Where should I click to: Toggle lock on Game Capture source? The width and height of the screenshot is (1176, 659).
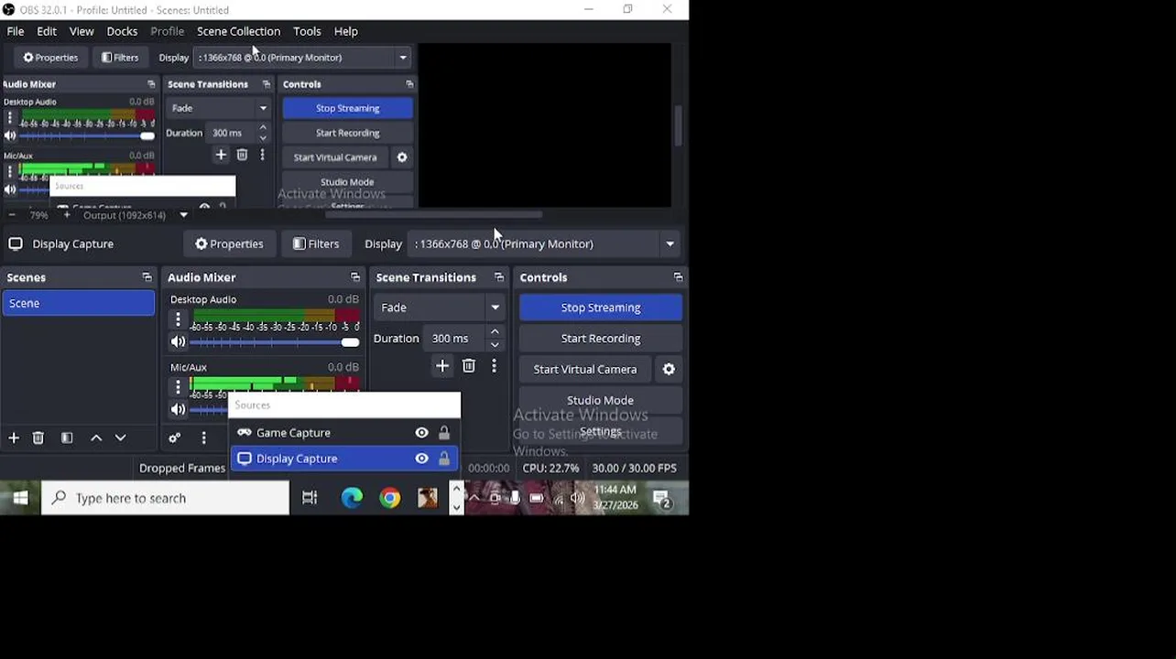tap(444, 433)
